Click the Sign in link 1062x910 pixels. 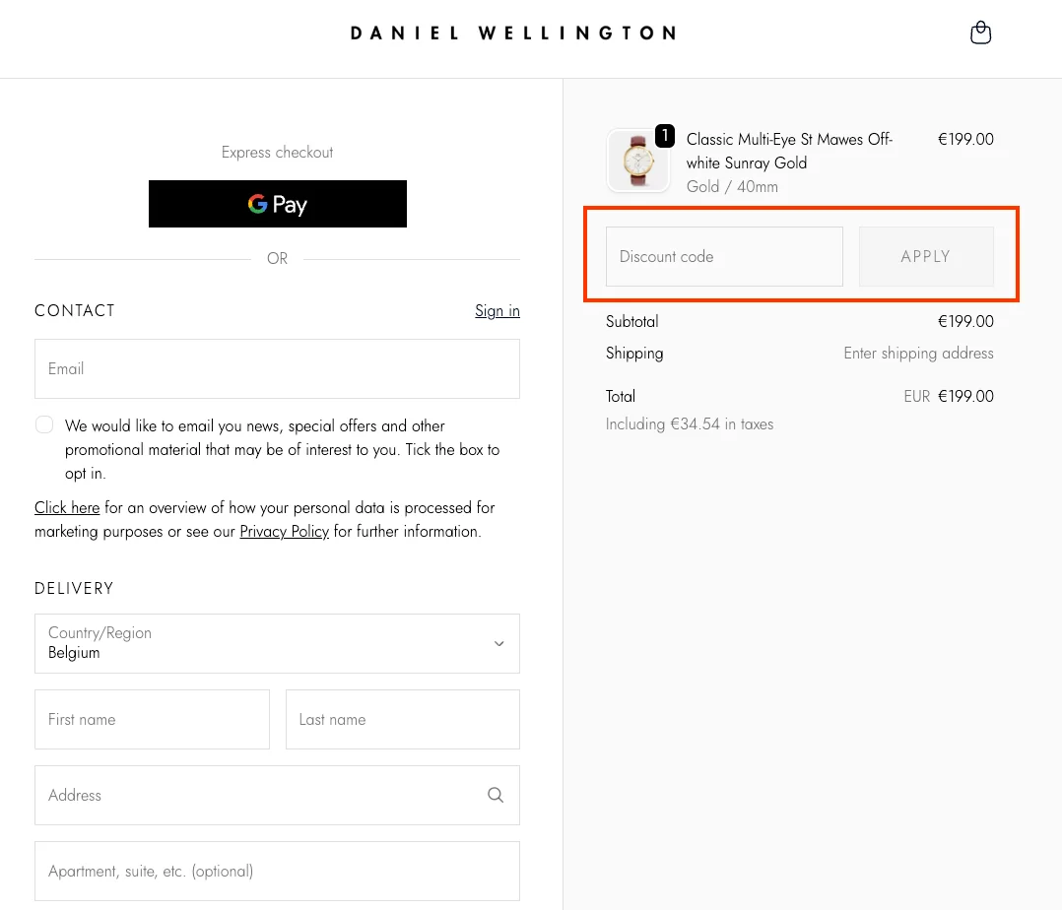point(497,310)
